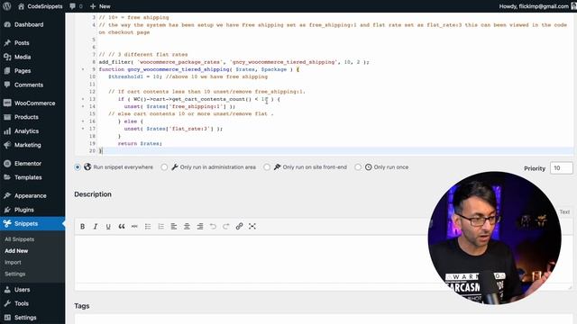The image size is (577, 324).
Task: Open Elementor in sidebar
Action: point(28,164)
